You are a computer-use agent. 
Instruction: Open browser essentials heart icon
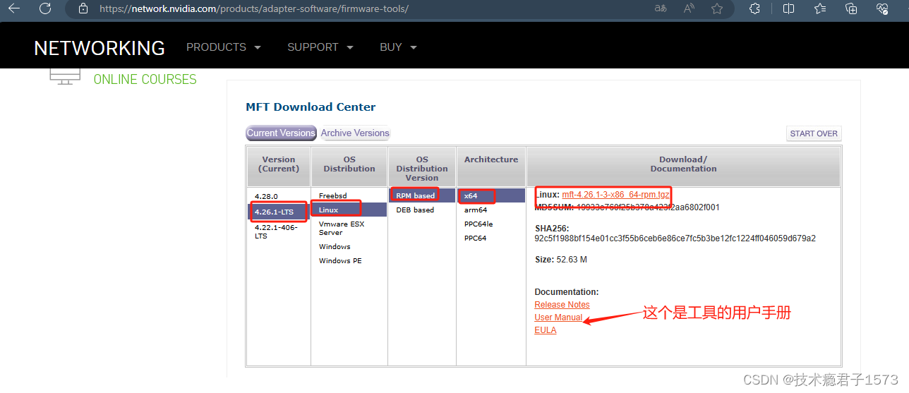coord(882,9)
